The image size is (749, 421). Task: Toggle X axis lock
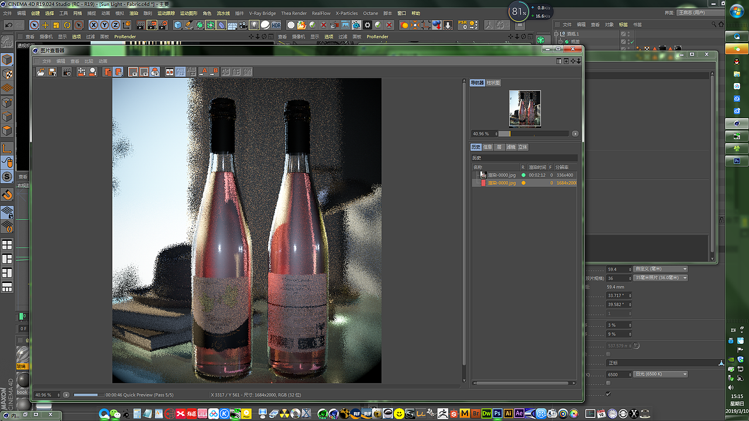[x=94, y=25]
